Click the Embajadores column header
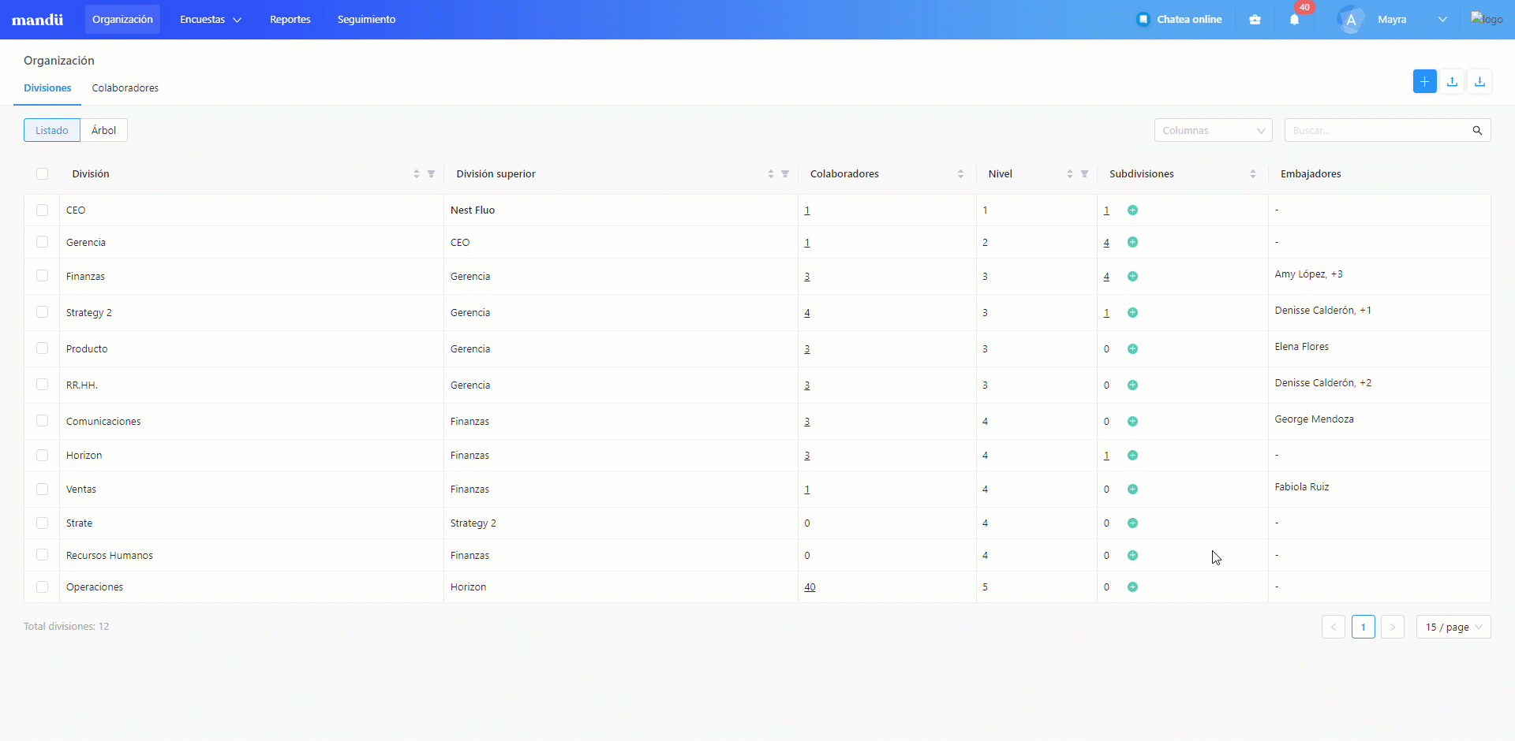The width and height of the screenshot is (1515, 741). (1311, 174)
